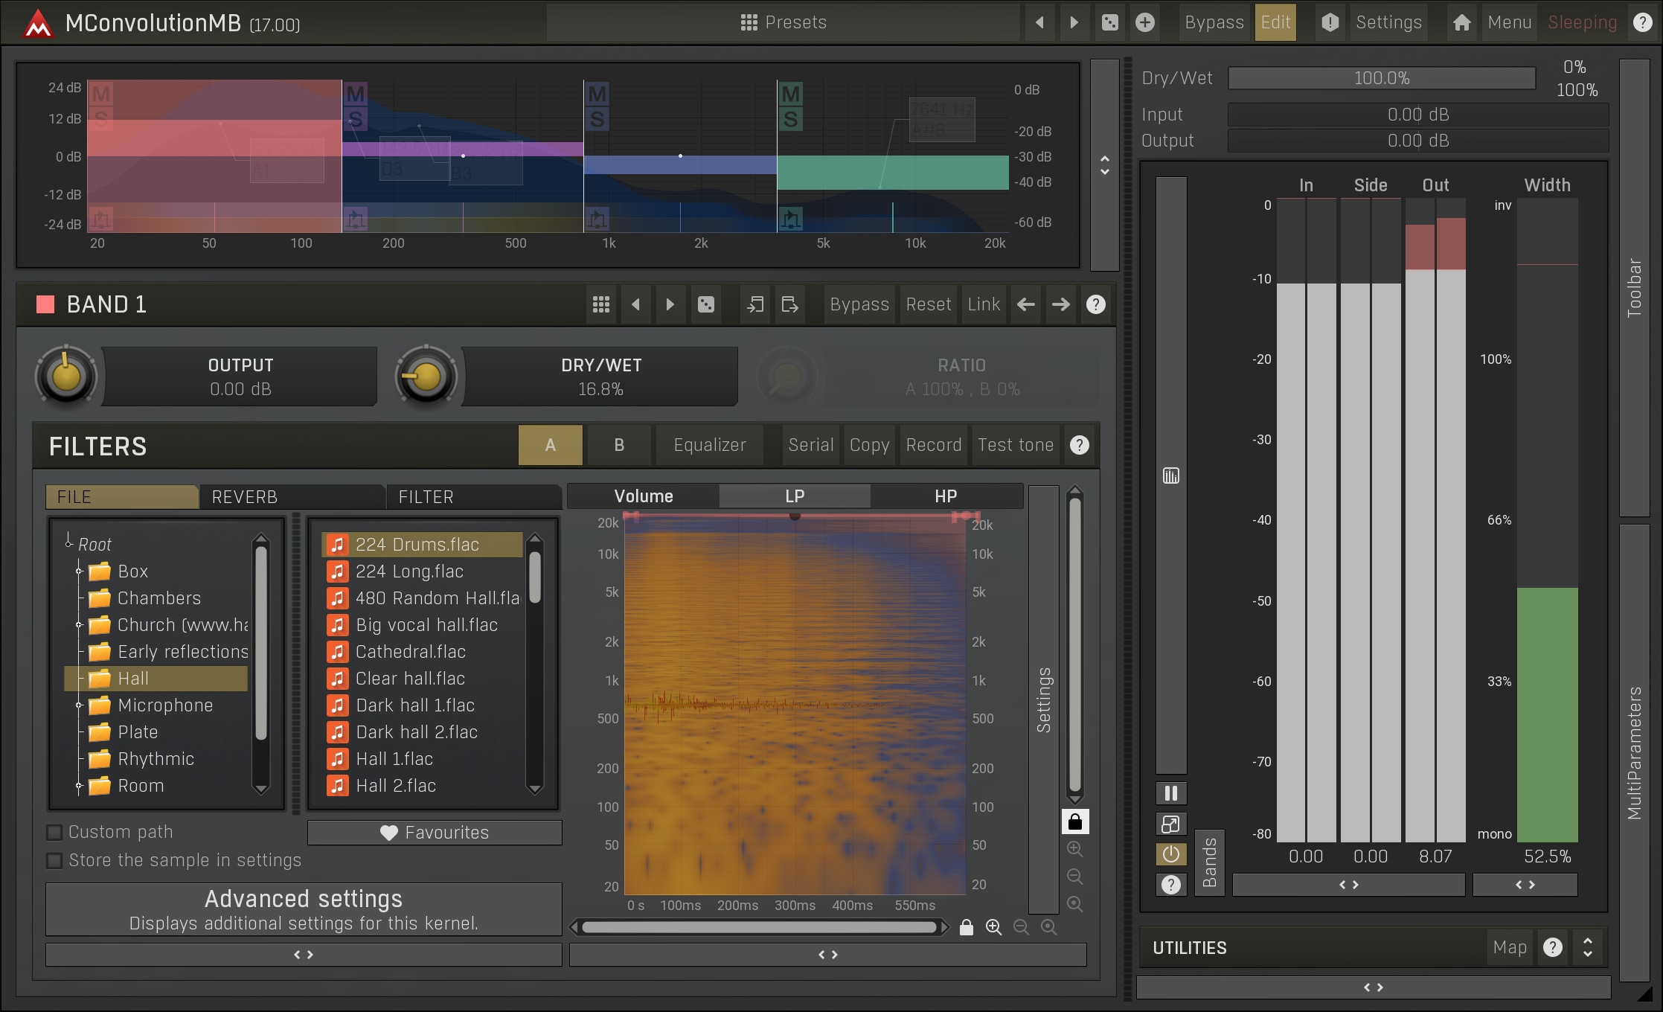Open Advanced settings for the kernel
This screenshot has height=1012, width=1663.
[x=304, y=909]
